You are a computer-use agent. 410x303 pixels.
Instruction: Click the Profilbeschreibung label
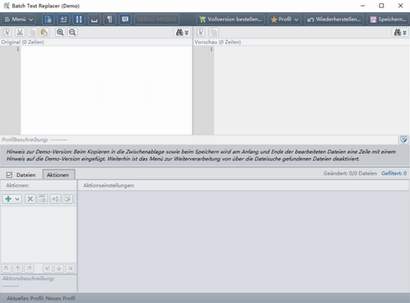(25, 140)
